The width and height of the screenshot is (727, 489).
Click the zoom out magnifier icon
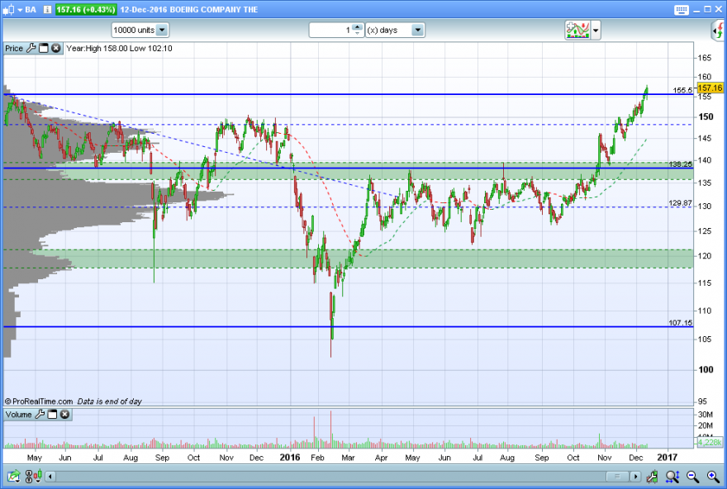pyautogui.click(x=692, y=476)
